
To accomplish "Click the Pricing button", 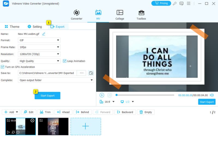I will 161,4.
